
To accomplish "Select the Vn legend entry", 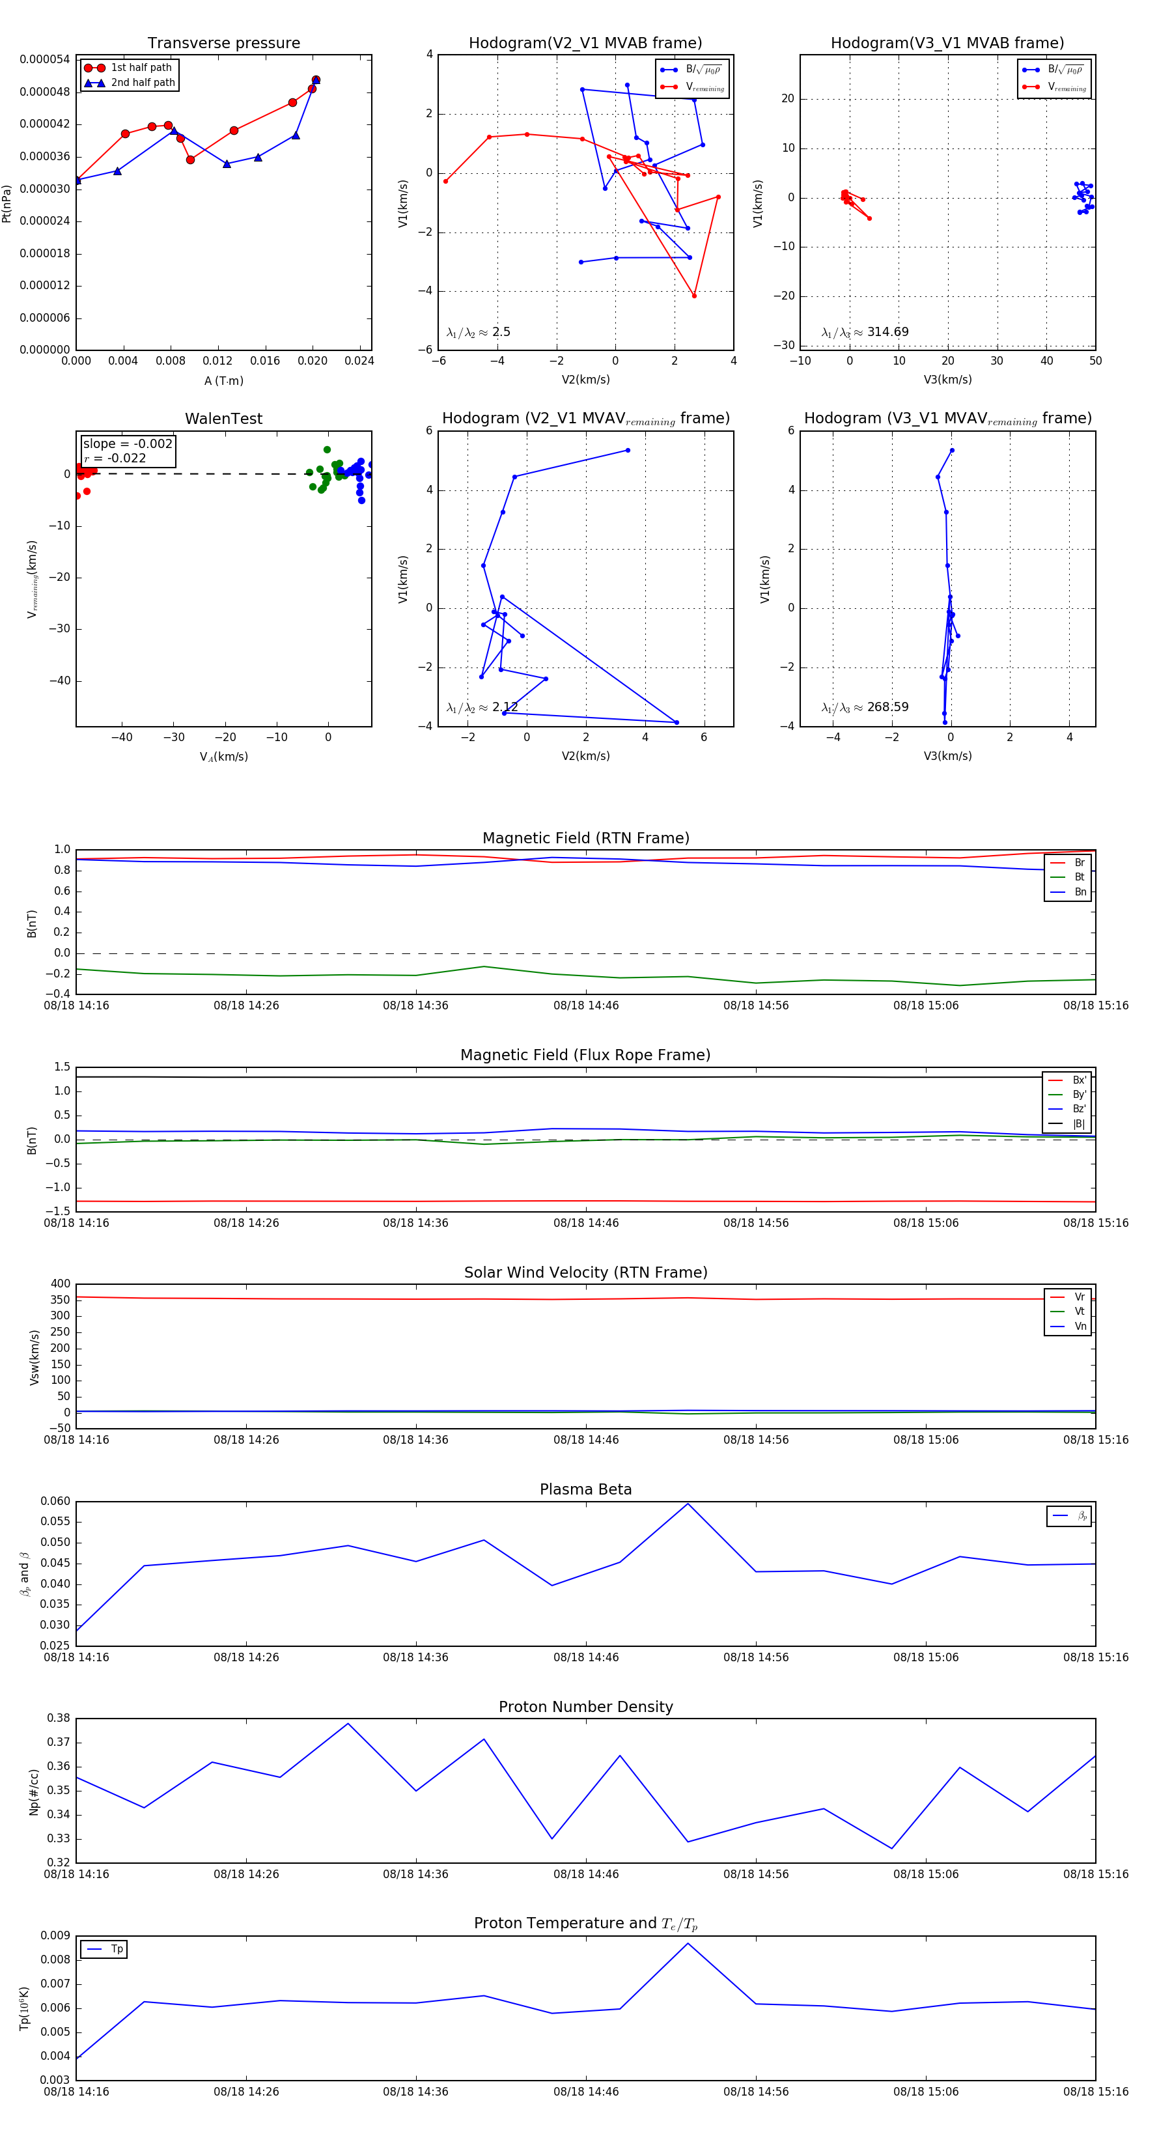I will [1068, 1327].
